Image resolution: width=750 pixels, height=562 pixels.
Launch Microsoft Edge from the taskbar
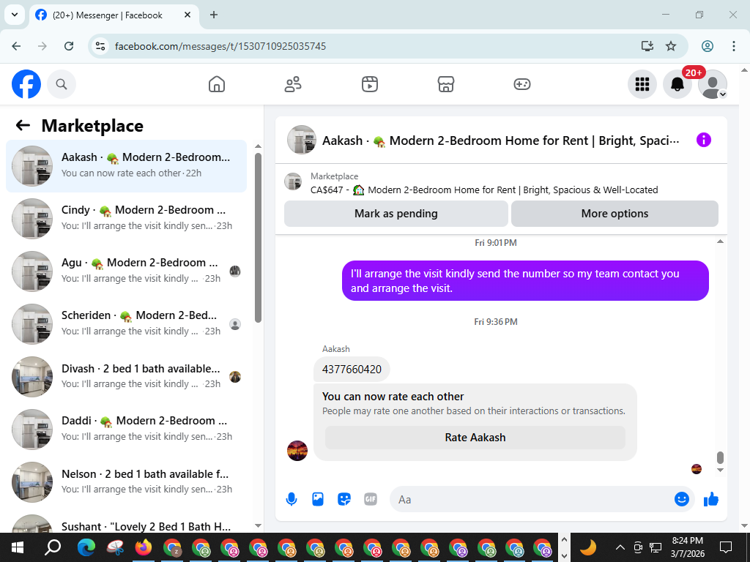point(86,547)
